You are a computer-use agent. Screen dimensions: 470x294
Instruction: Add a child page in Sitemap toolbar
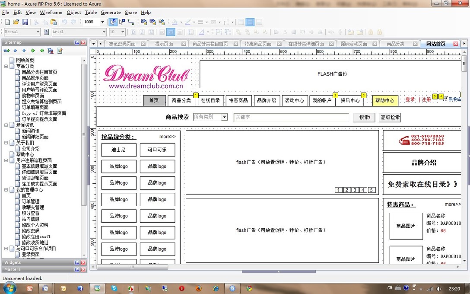click(x=6, y=51)
